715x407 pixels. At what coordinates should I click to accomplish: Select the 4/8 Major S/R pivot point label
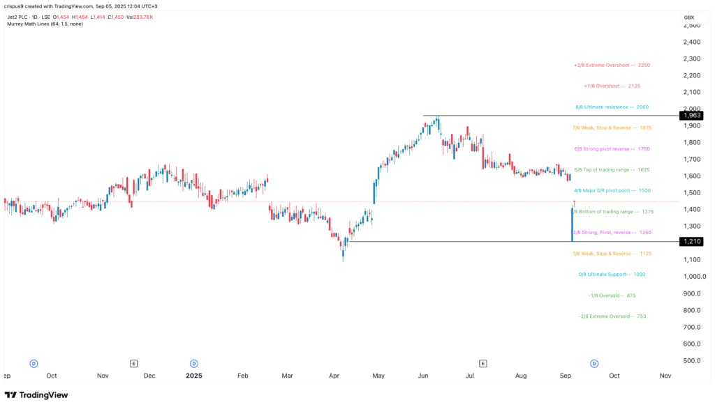point(612,190)
